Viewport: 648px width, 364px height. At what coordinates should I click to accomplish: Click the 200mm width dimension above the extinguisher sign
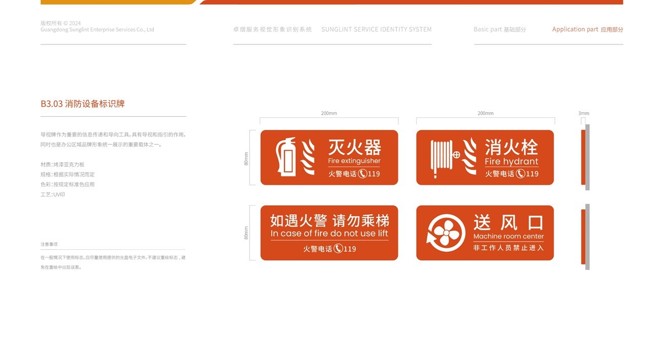329,113
